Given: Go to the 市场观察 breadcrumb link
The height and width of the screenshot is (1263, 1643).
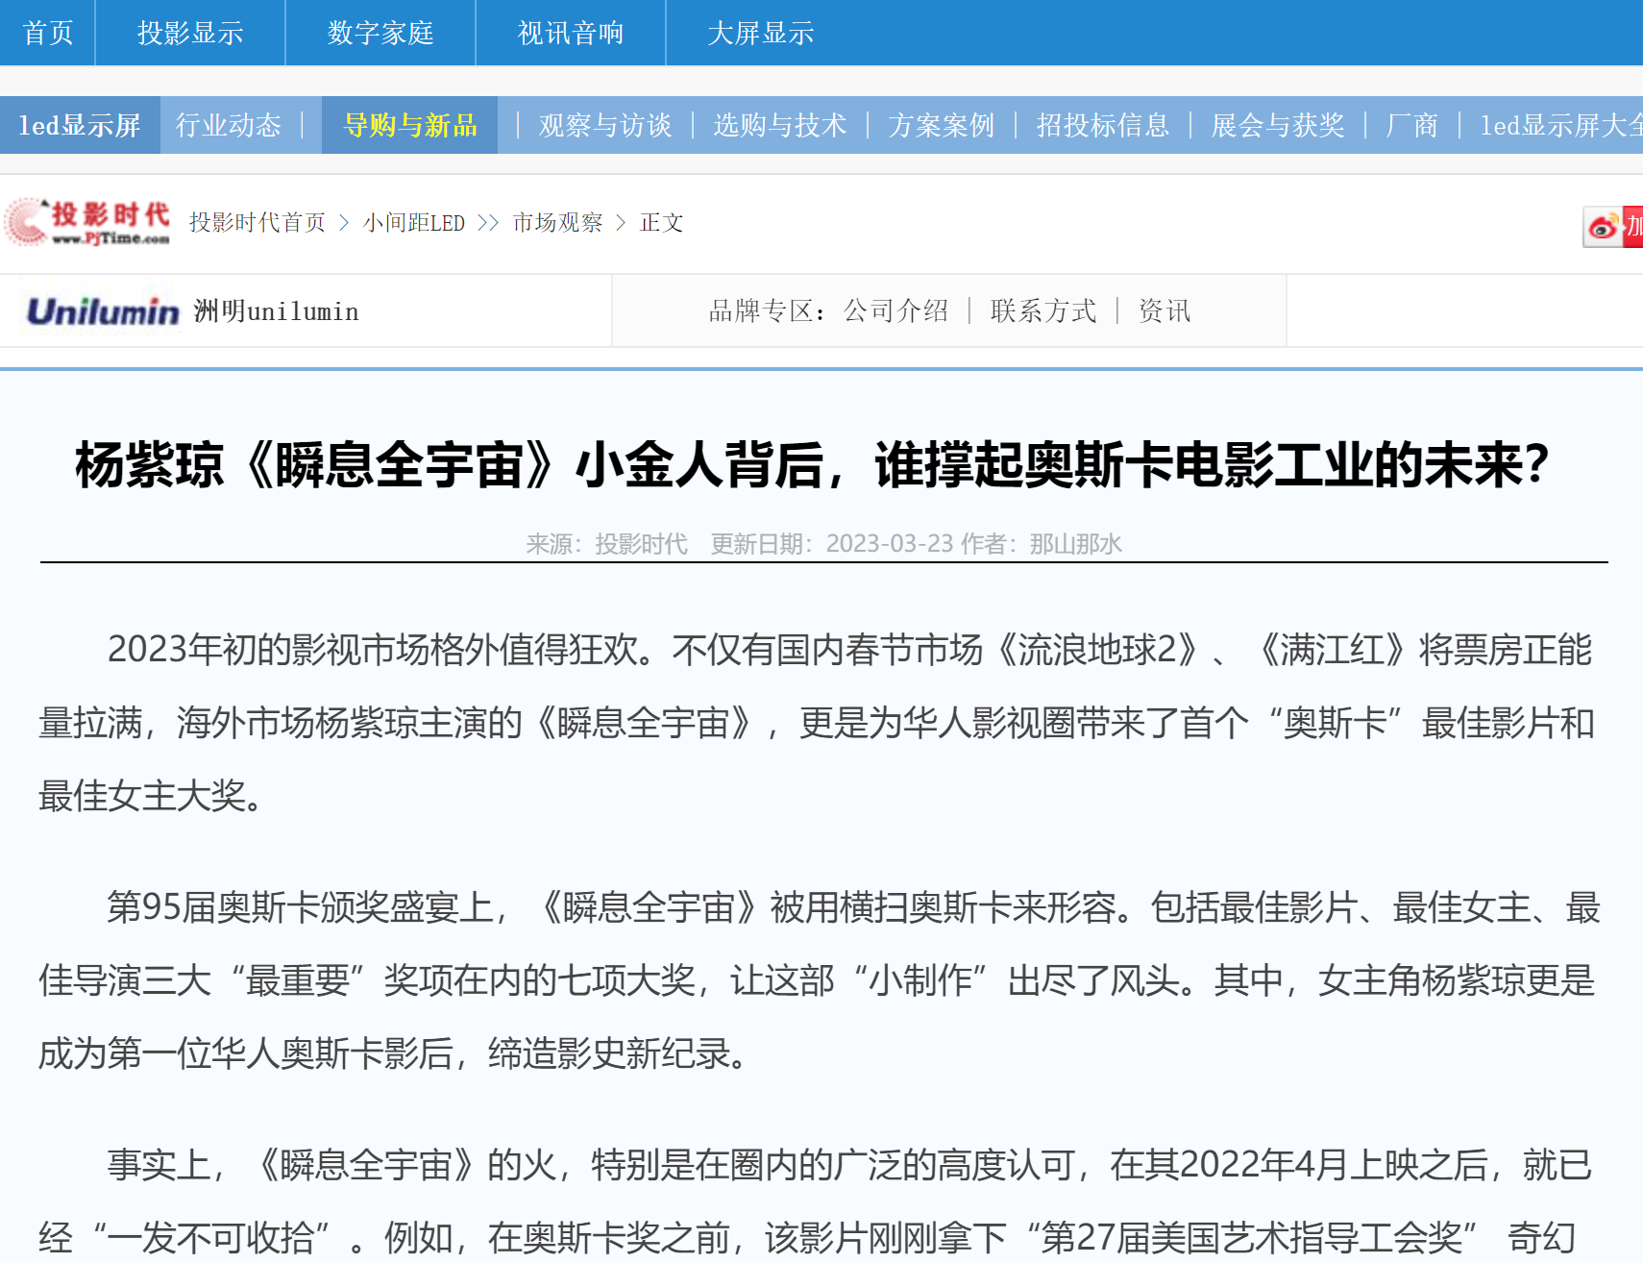Looking at the screenshot, I should click(x=557, y=223).
